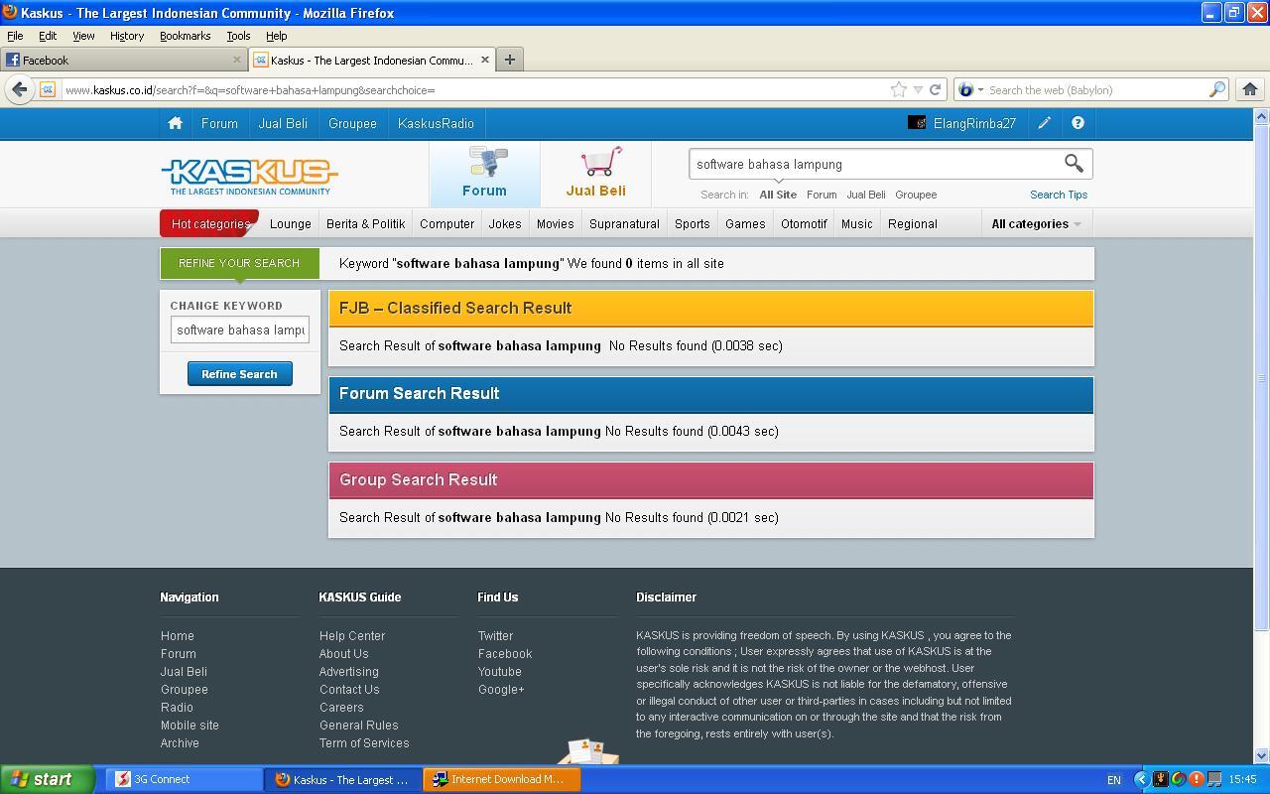Close the Kaskus tab
Image resolution: width=1270 pixels, height=794 pixels.
(484, 60)
